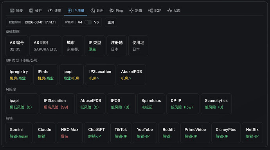Click the YouTube 解锁-JP card
The image size is (270, 150).
coord(145,133)
